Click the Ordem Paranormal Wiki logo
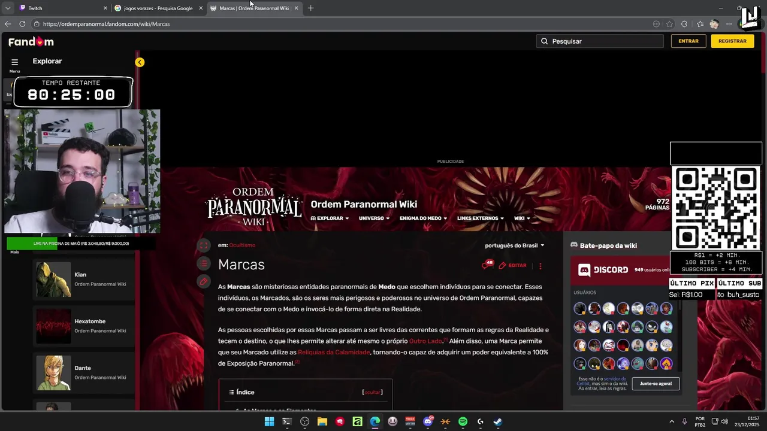 254,207
